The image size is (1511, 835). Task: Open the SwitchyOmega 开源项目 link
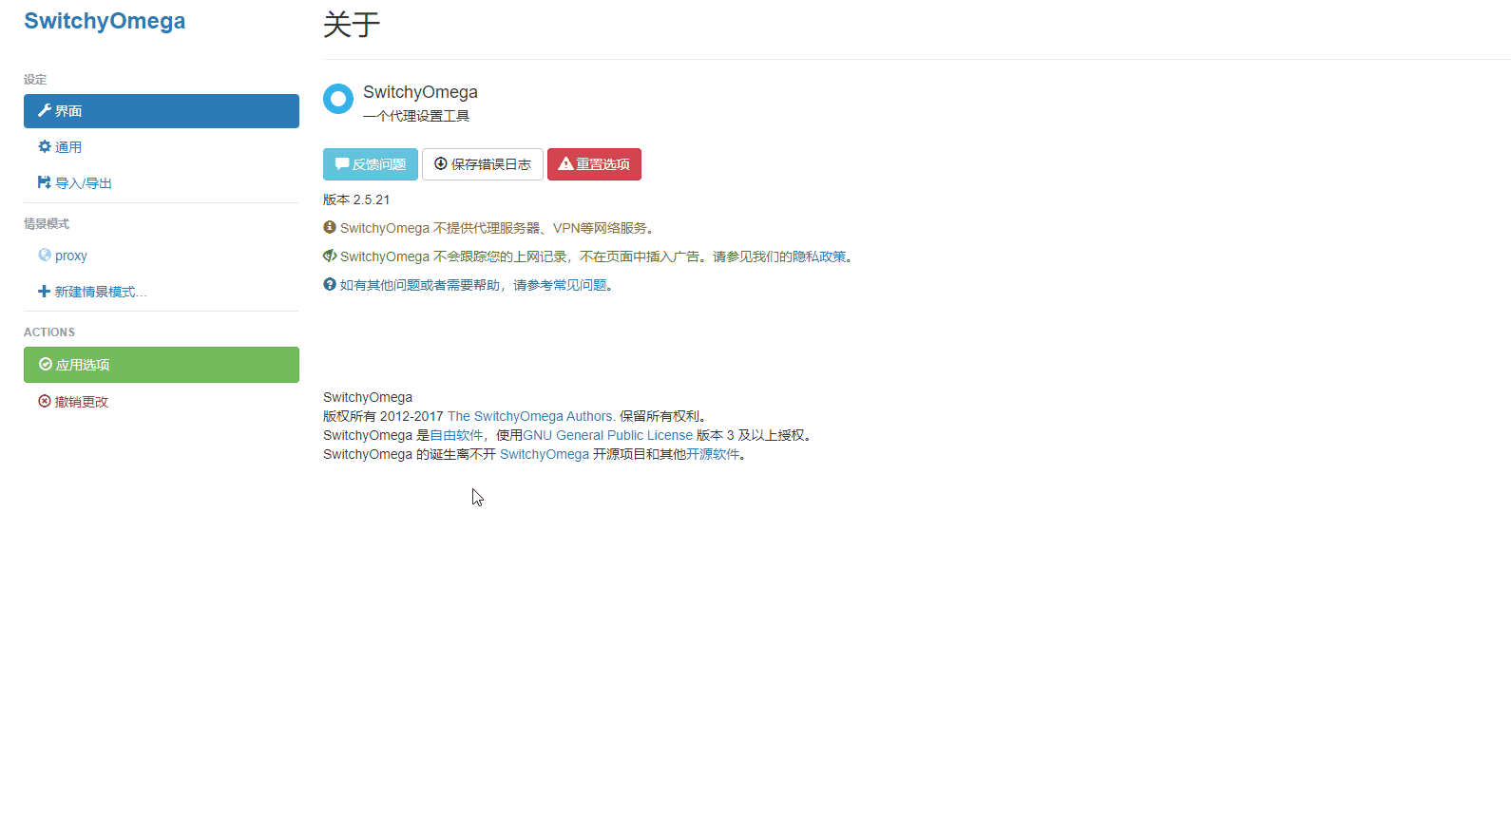click(x=545, y=454)
